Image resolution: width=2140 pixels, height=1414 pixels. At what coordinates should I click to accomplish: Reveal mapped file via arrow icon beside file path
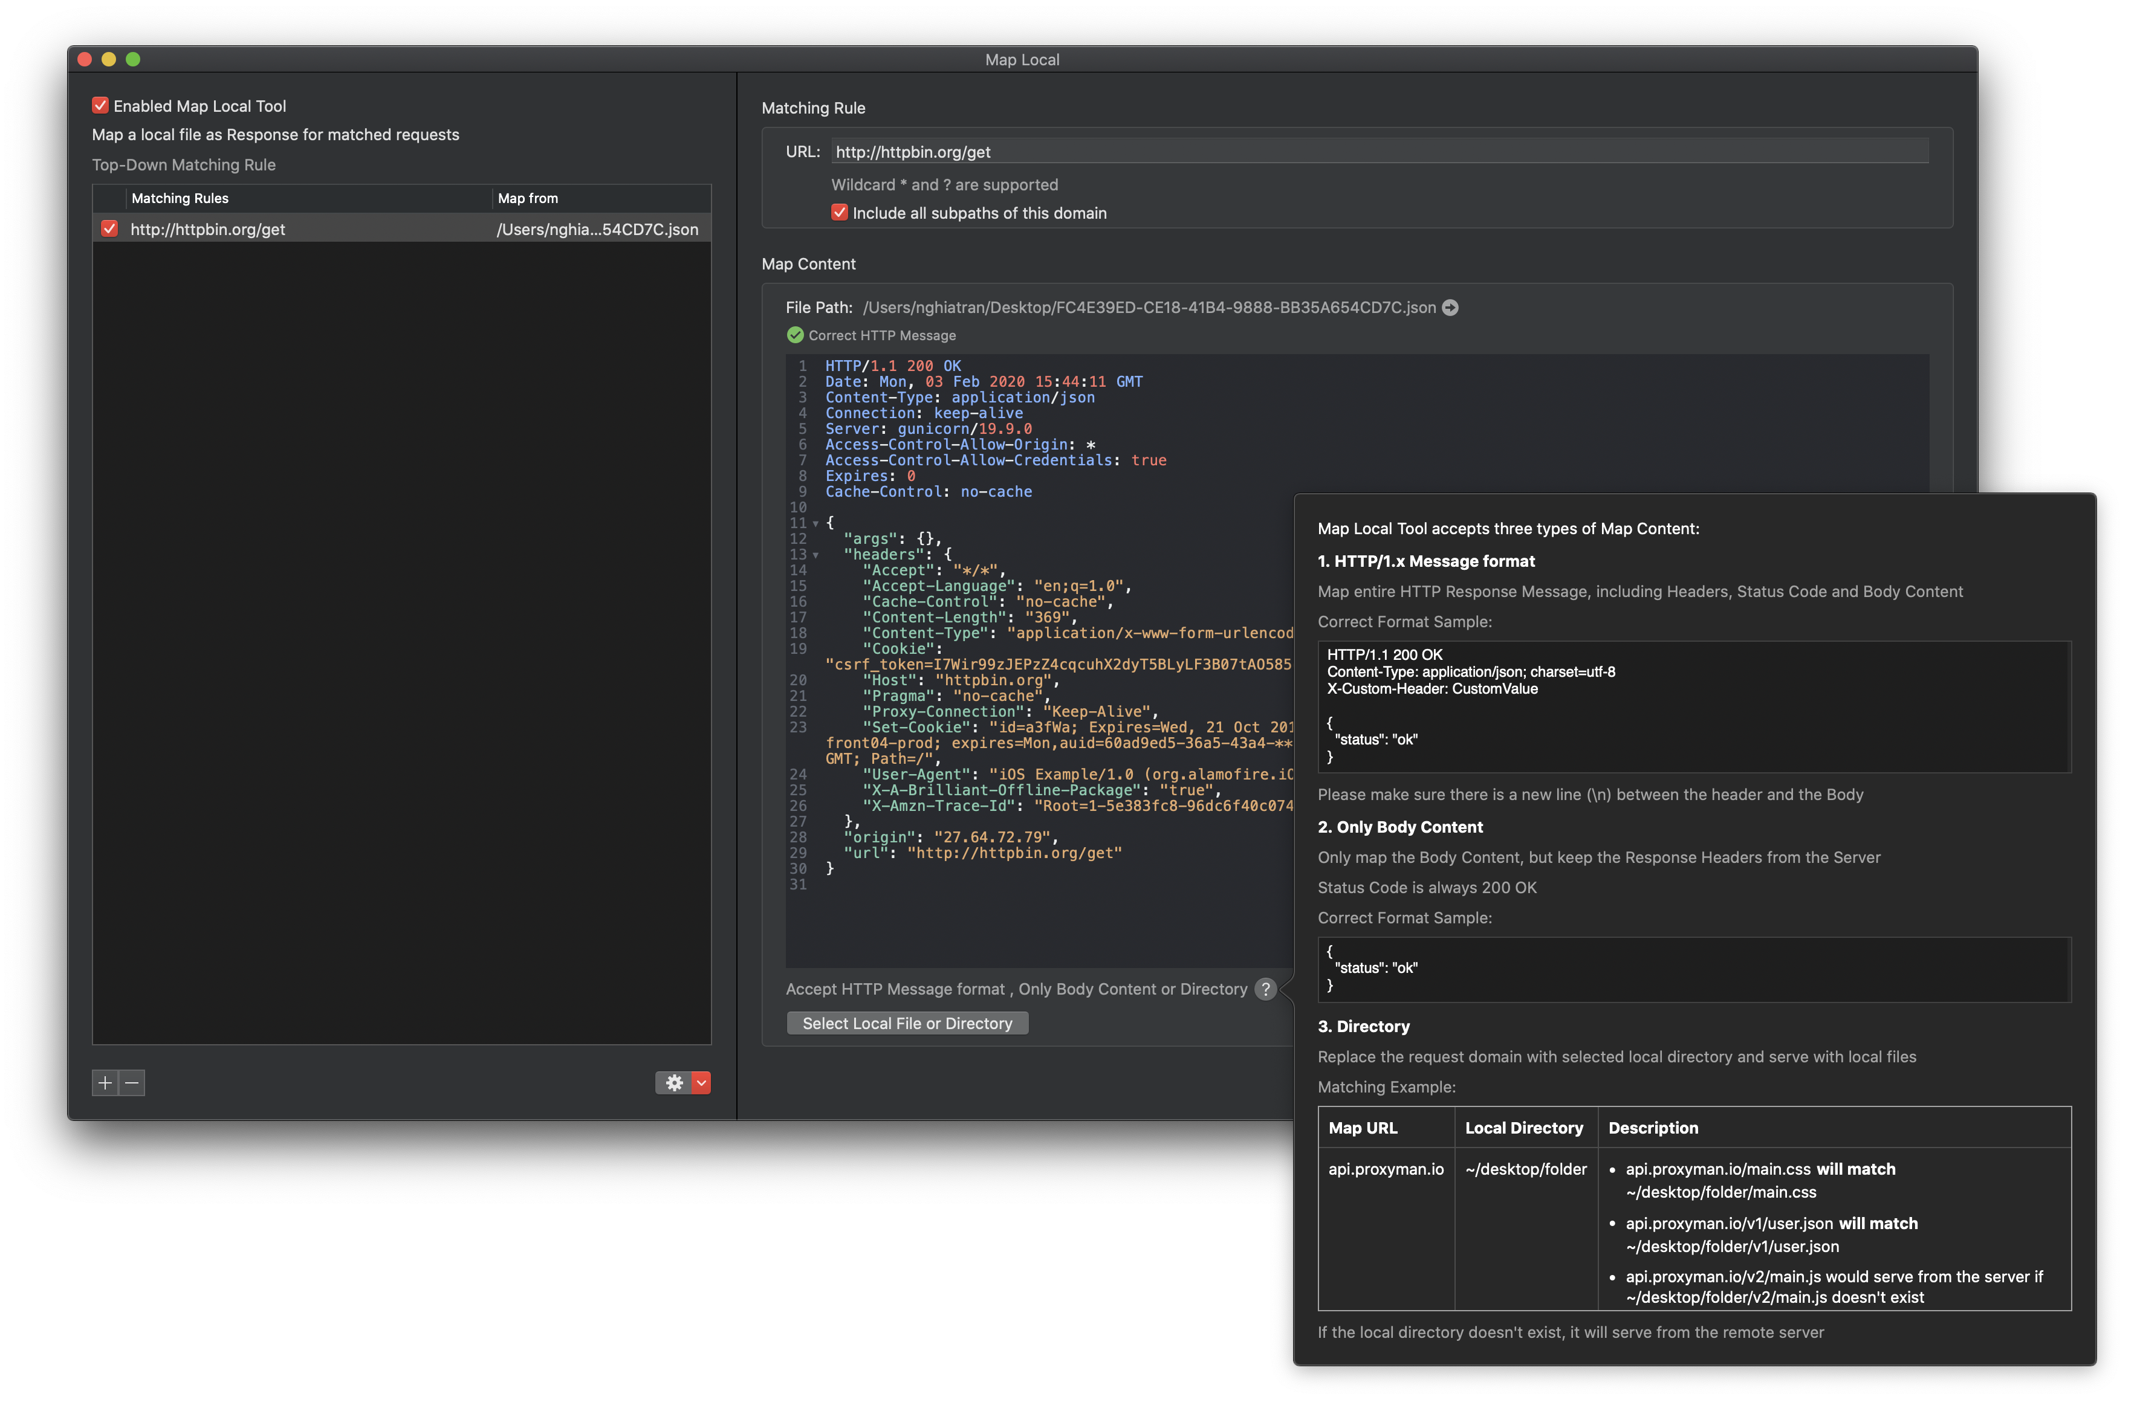(1450, 308)
